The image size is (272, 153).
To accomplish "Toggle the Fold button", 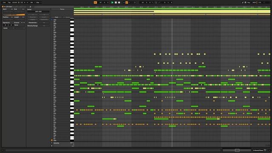I will point(57,17).
